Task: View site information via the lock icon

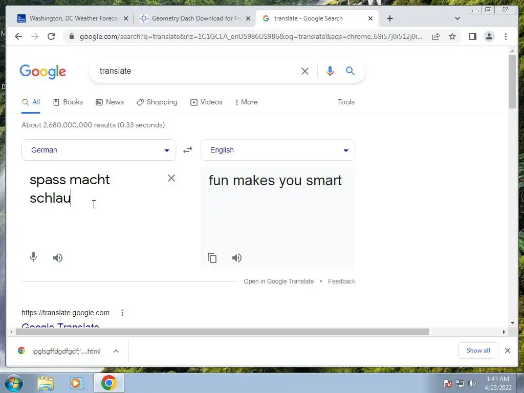Action: click(71, 36)
